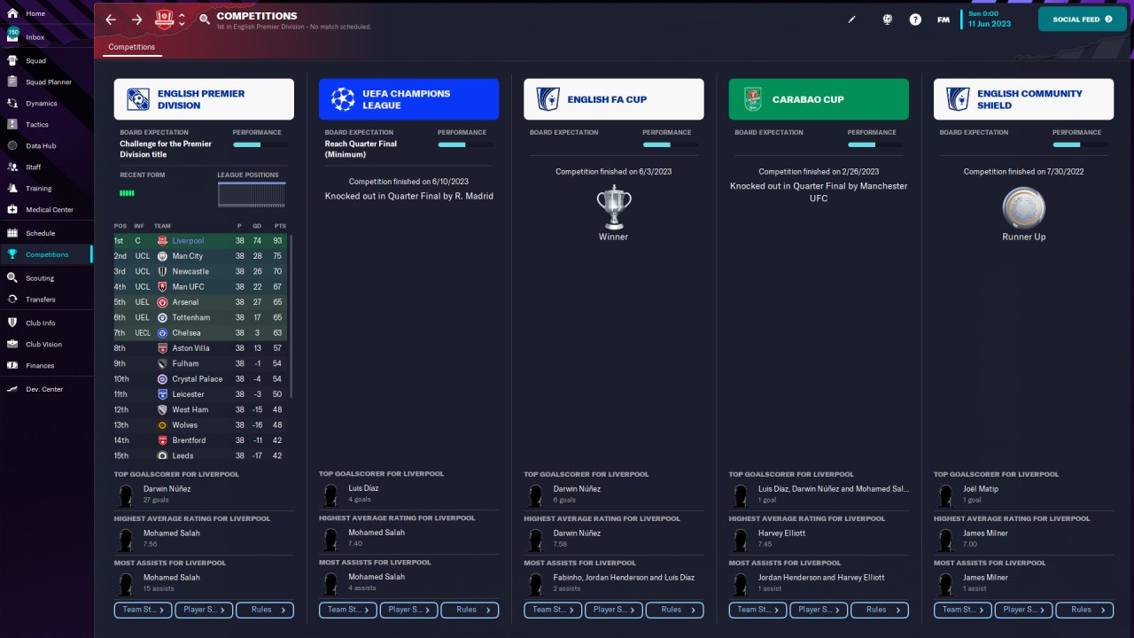
Task: Open the Tactics screen
Action: coord(46,125)
